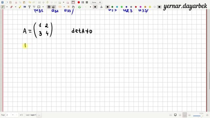
Task: Open the custom color picker button
Action: click(159, 7)
